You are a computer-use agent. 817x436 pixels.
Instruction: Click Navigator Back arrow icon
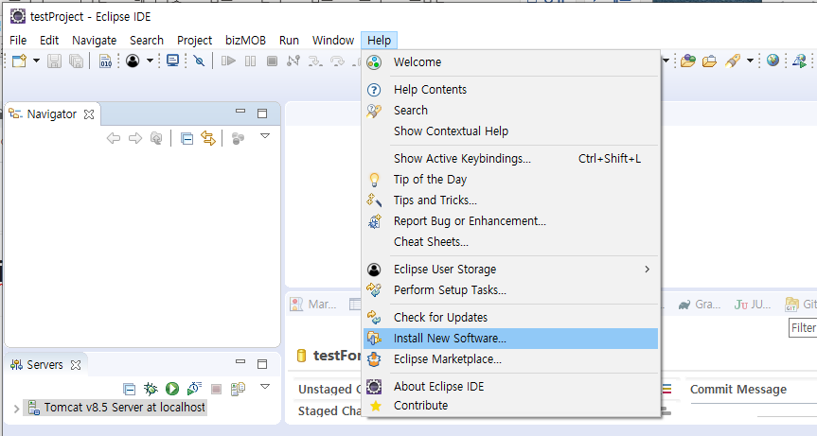pyautogui.click(x=113, y=138)
